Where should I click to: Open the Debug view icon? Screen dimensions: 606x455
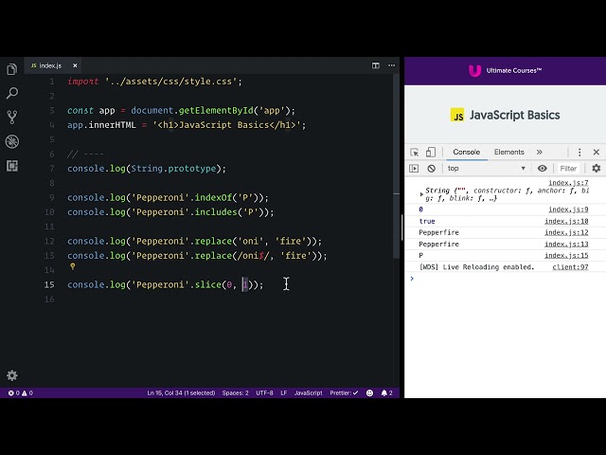coord(12,141)
